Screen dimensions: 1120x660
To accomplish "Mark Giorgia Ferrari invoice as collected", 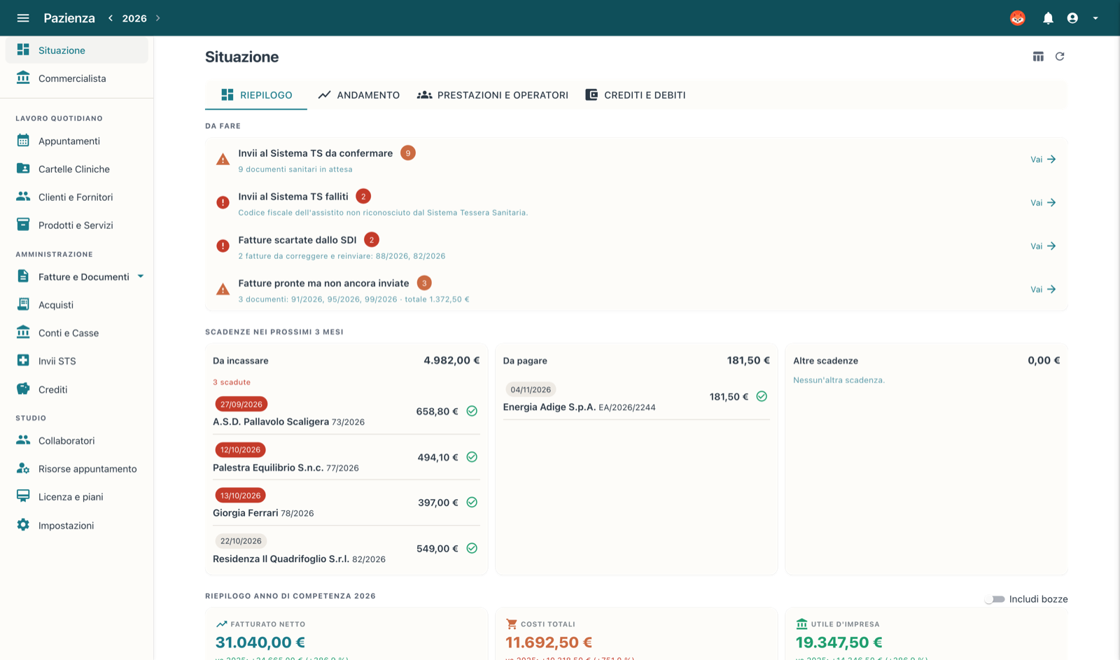I will (472, 503).
